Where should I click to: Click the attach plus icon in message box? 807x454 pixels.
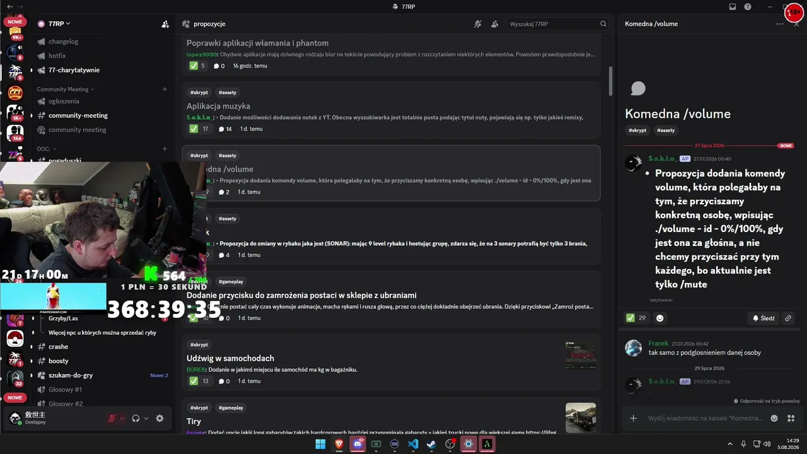(633, 418)
